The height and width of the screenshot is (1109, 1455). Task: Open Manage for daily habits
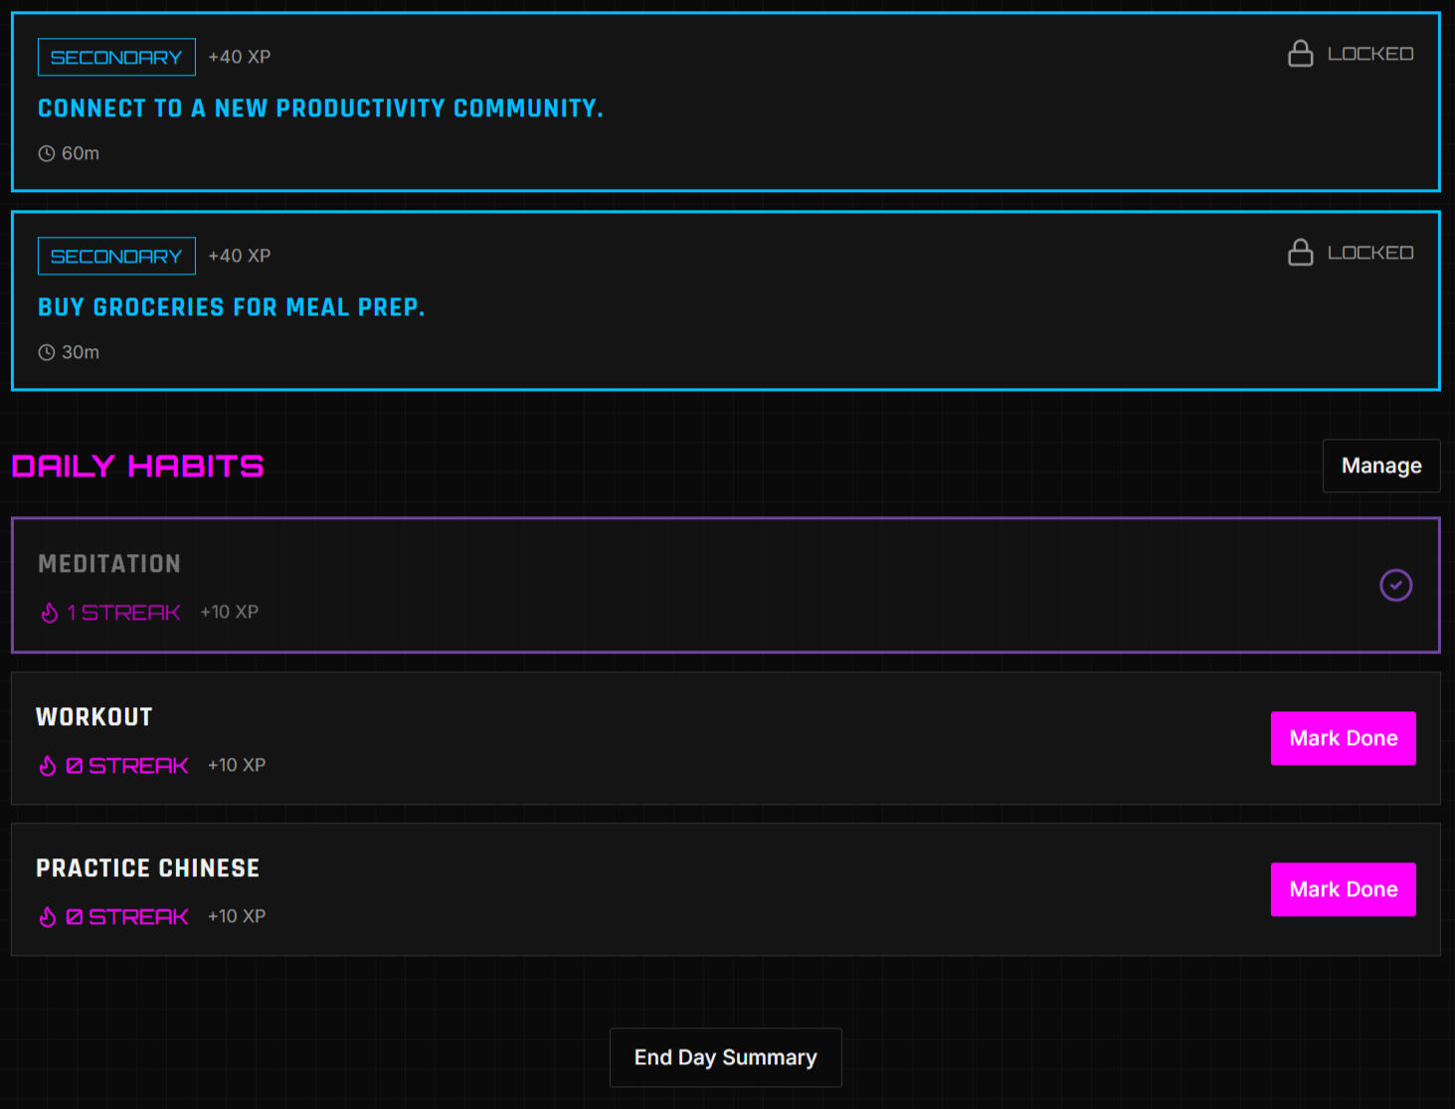pyautogui.click(x=1380, y=465)
